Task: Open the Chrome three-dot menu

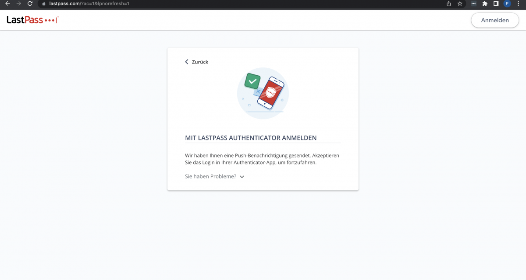Action: (x=519, y=4)
